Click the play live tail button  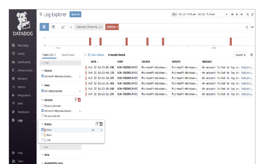coord(237,14)
